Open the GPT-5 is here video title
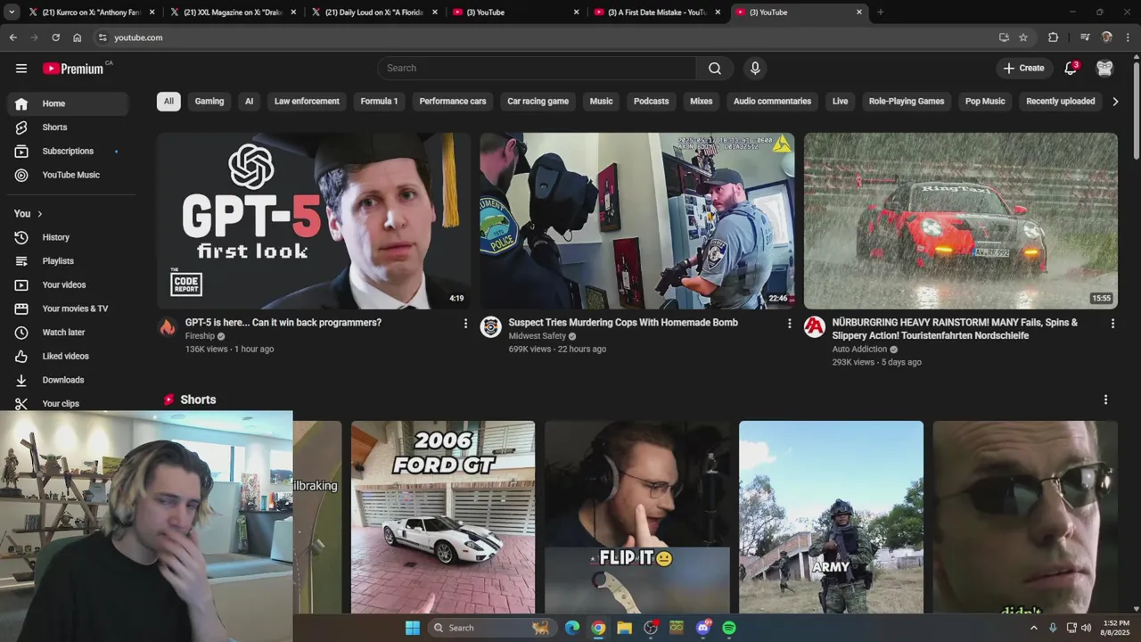The width and height of the screenshot is (1141, 642). (283, 323)
